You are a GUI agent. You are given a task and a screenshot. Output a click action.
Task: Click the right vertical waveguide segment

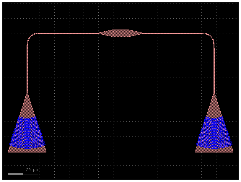click(214, 68)
